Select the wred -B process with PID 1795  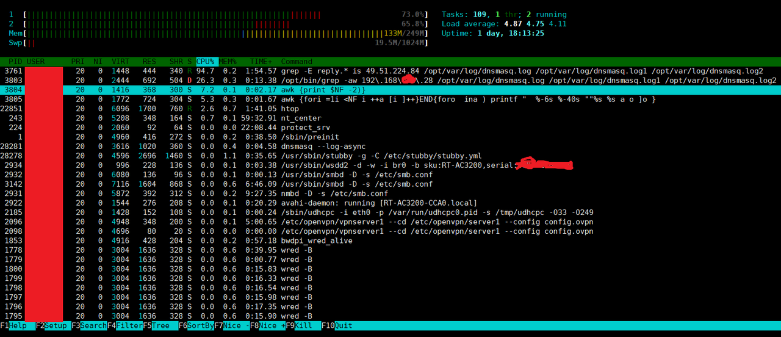point(390,317)
